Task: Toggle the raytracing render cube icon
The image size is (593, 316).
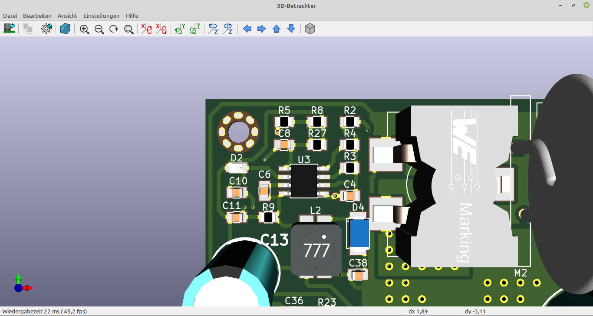Action: (x=65, y=29)
